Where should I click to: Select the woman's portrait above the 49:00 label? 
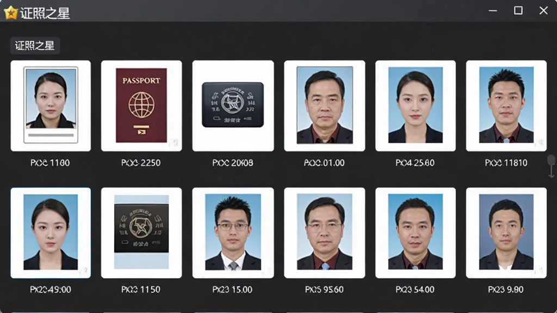[51, 233]
